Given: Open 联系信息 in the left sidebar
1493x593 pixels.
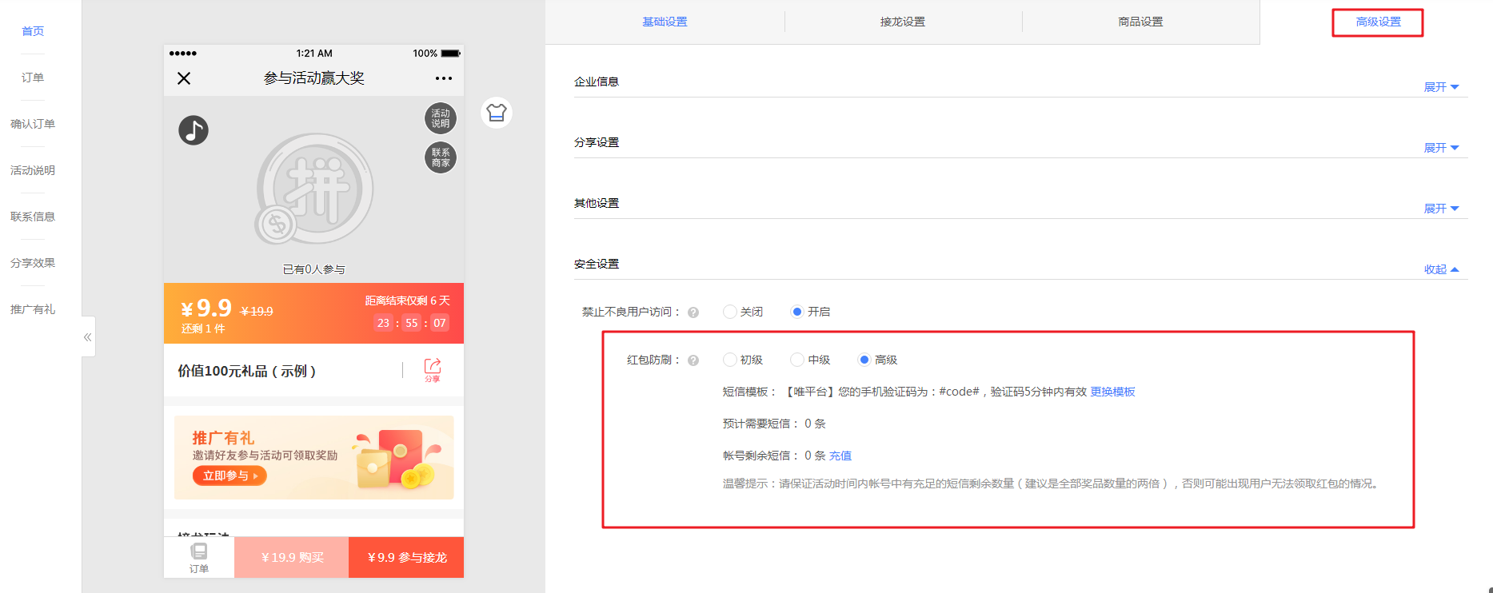Looking at the screenshot, I should click(x=33, y=217).
